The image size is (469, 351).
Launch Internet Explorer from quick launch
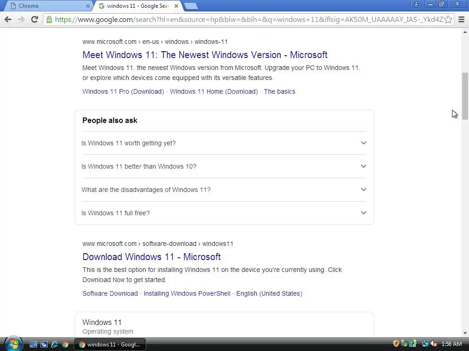pos(55,345)
